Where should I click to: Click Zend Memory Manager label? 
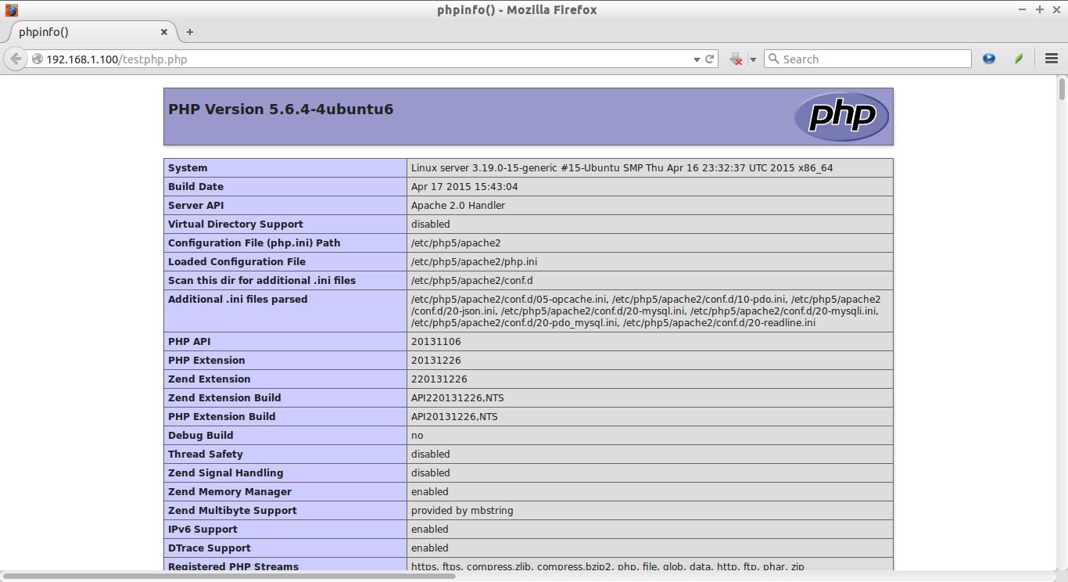click(x=230, y=491)
